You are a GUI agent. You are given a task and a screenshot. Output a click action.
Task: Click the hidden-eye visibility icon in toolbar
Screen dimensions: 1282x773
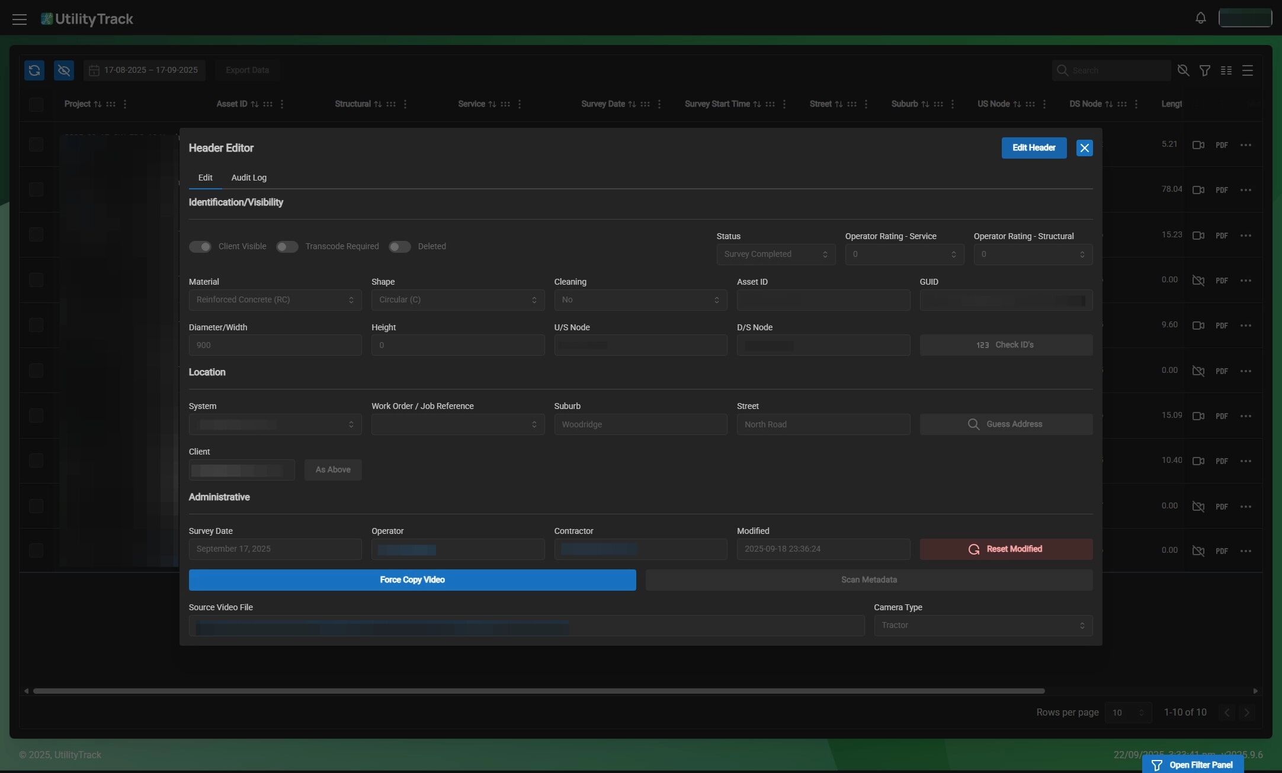point(64,70)
